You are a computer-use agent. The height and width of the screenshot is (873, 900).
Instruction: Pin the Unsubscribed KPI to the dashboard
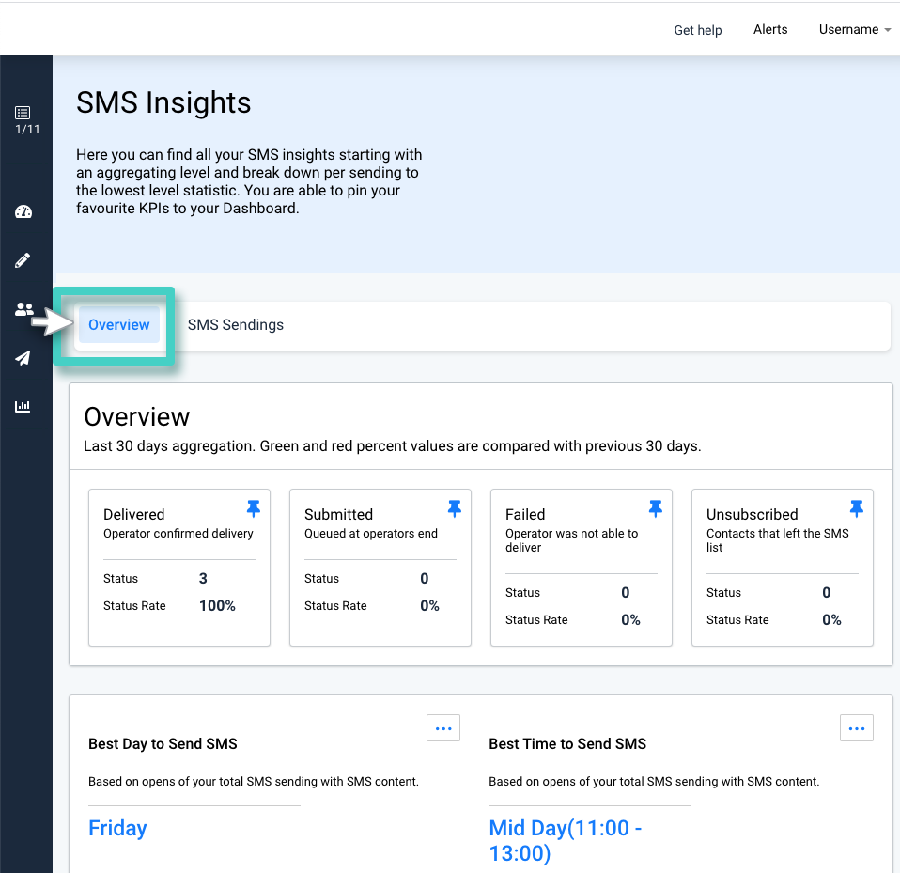pos(857,508)
